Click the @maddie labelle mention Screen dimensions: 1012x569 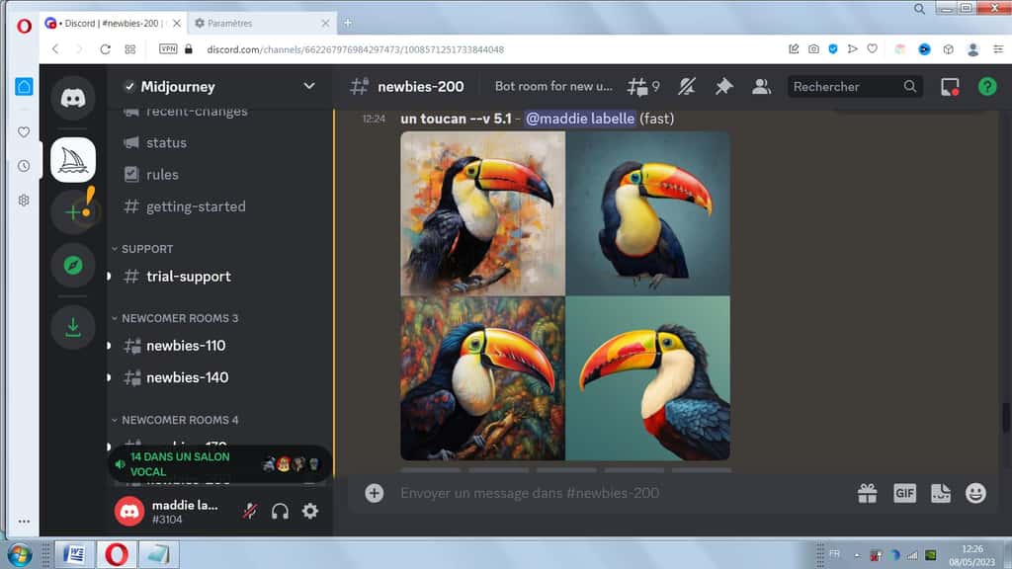click(x=579, y=119)
